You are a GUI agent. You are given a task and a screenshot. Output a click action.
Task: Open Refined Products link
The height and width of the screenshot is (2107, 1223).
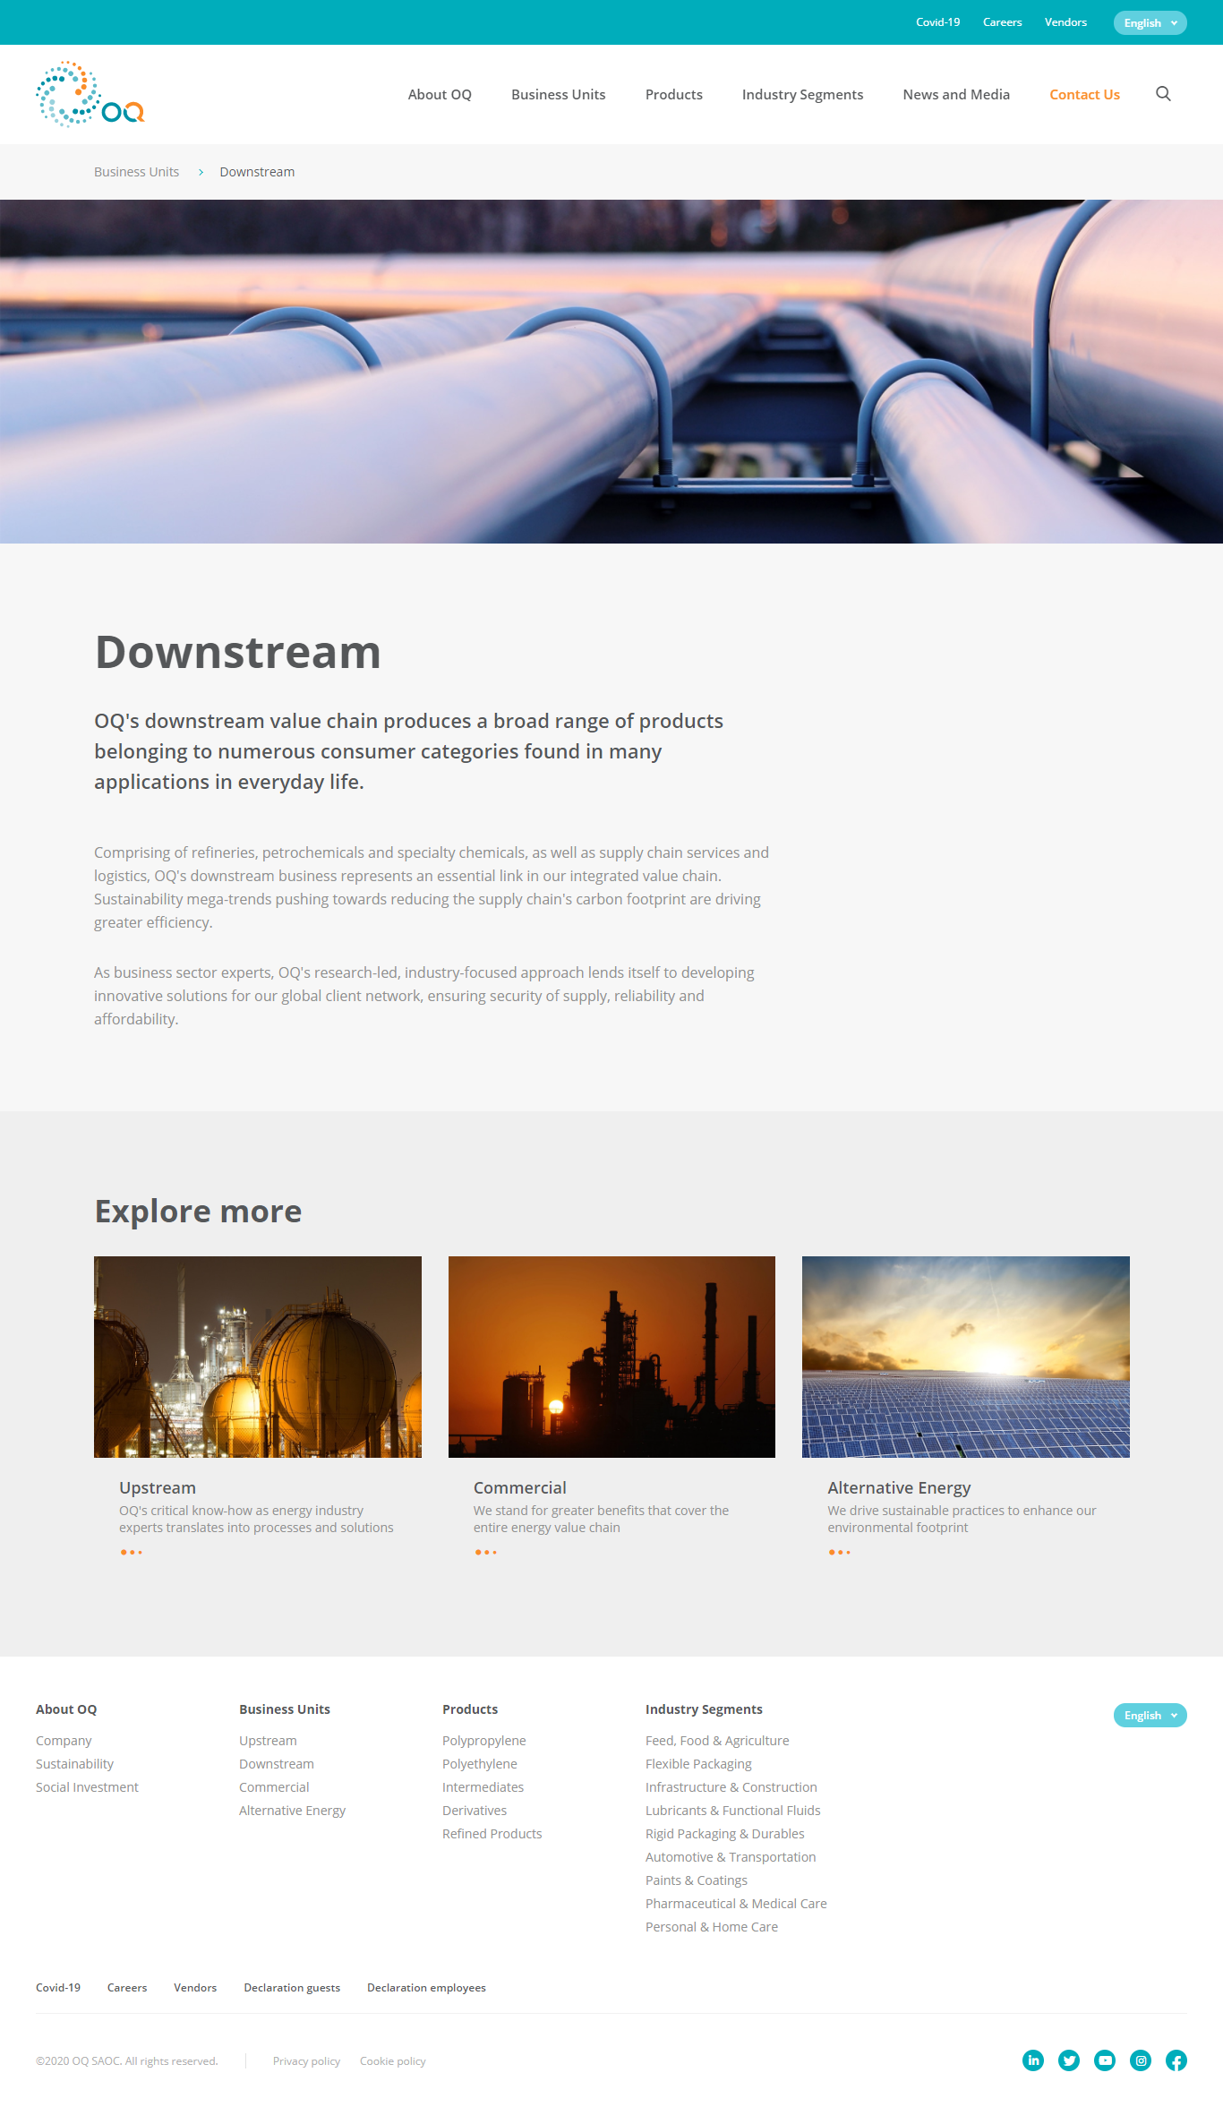[492, 1834]
